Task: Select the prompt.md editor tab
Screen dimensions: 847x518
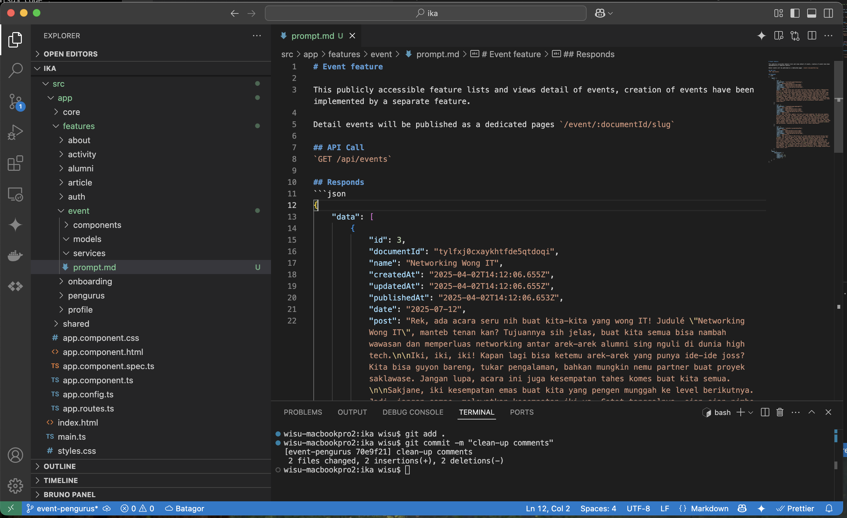Action: point(316,36)
